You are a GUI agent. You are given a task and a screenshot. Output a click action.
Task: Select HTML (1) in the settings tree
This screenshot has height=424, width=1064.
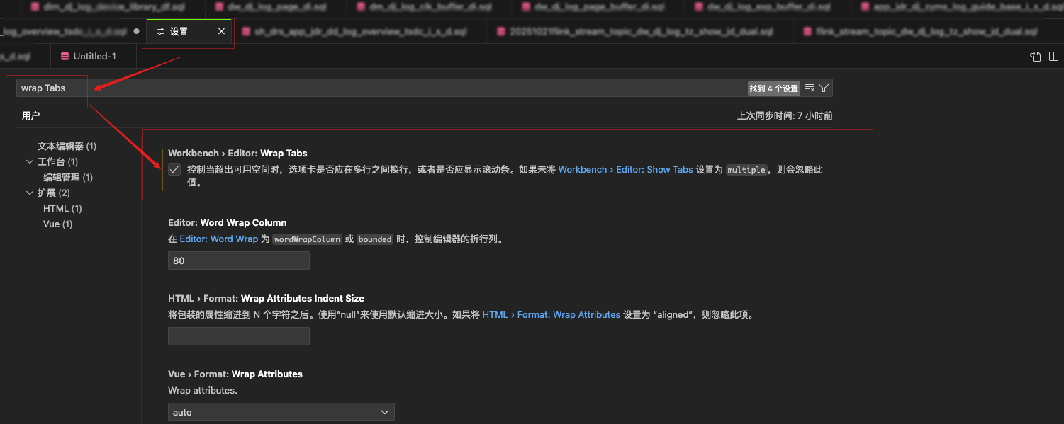62,209
